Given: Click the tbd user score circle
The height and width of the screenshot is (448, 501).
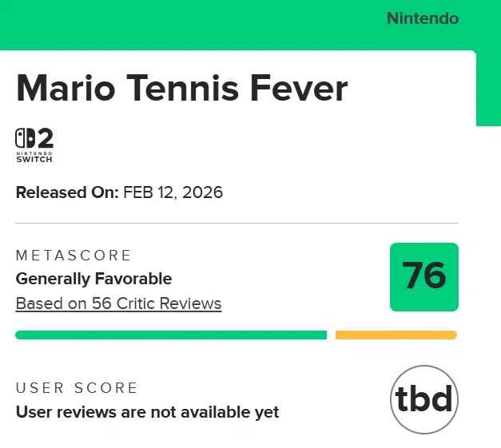Looking at the screenshot, I should [x=423, y=399].
